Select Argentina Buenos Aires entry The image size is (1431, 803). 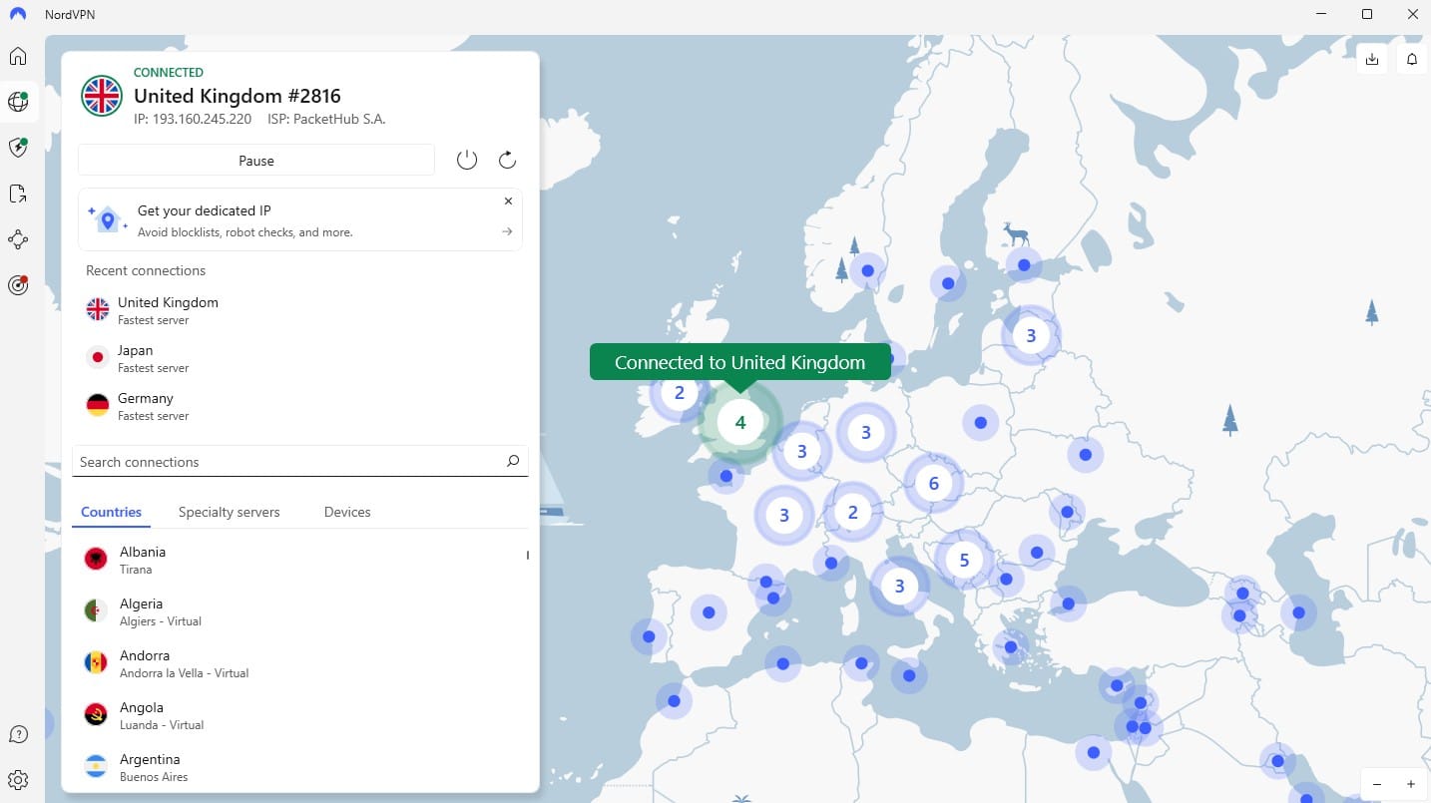pos(299,767)
